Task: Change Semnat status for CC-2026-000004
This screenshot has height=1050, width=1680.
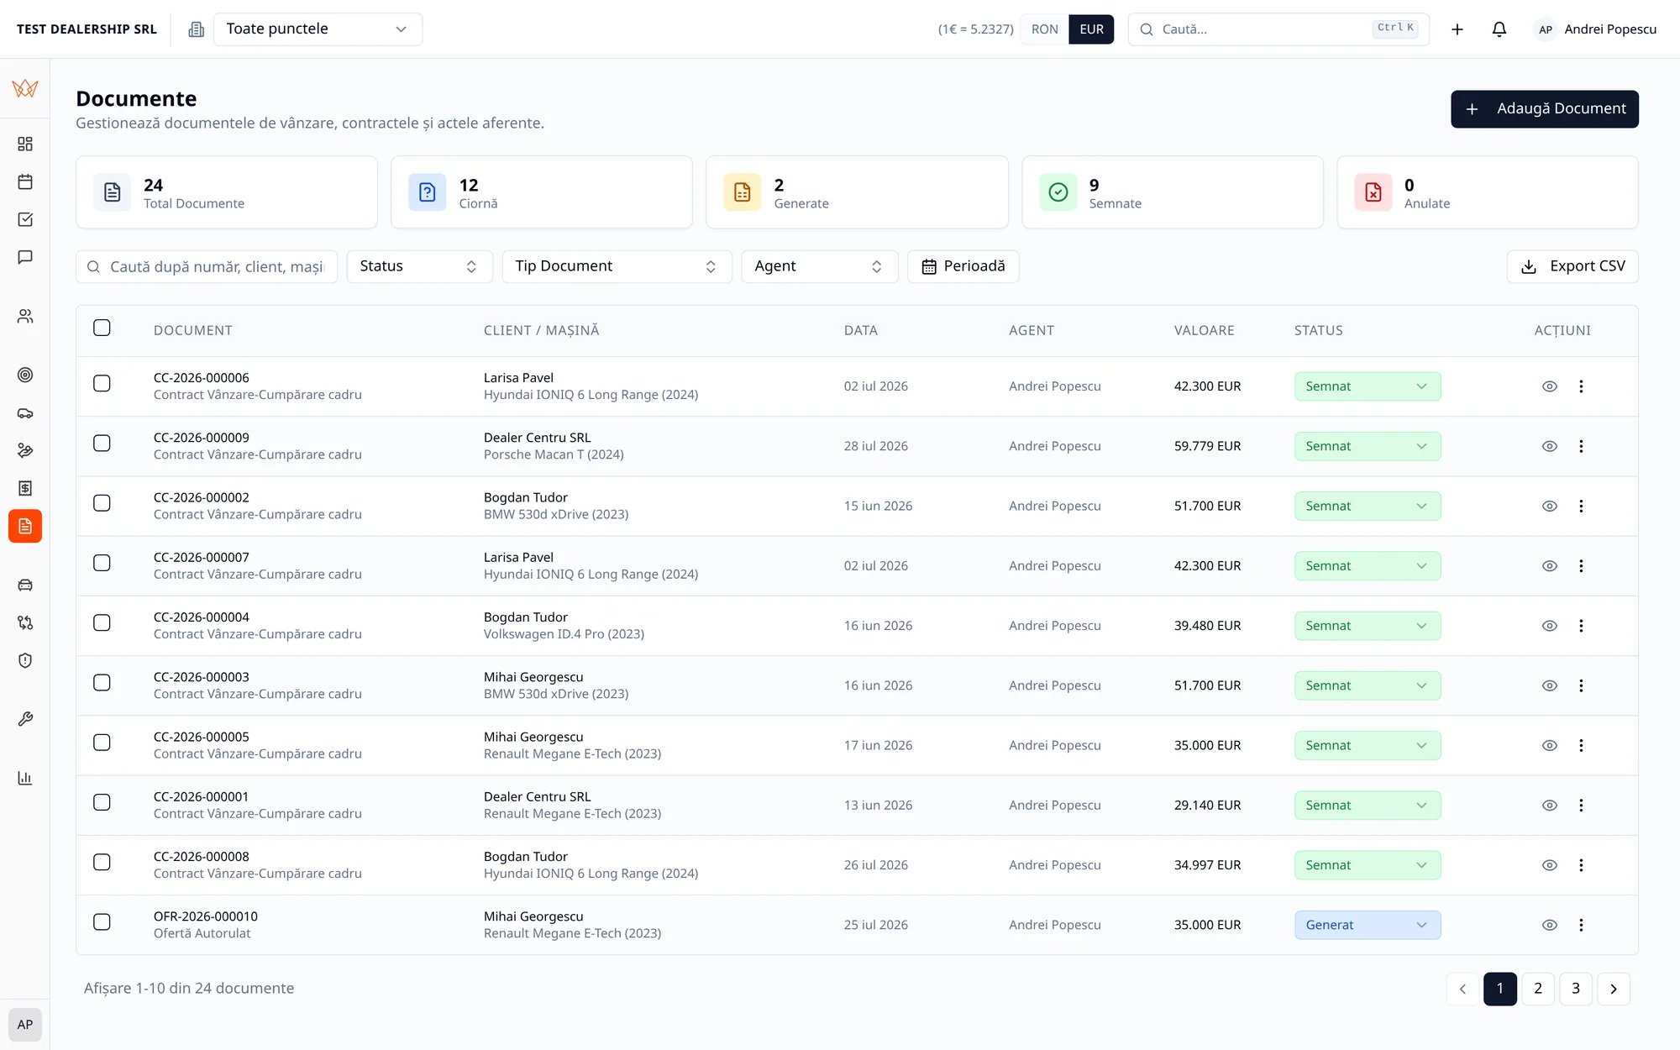Action: coord(1368,626)
